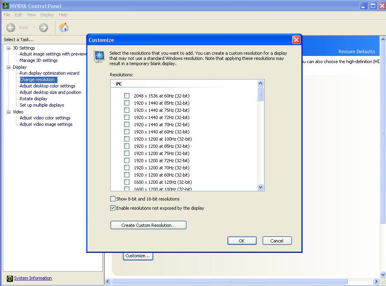Image resolution: width=386 pixels, height=286 pixels.
Task: Uncheck Enable resolutions not exposed by display
Action: tap(113, 208)
